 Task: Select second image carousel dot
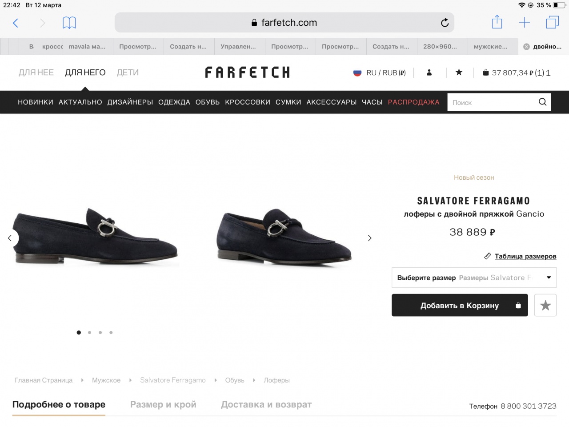point(89,332)
